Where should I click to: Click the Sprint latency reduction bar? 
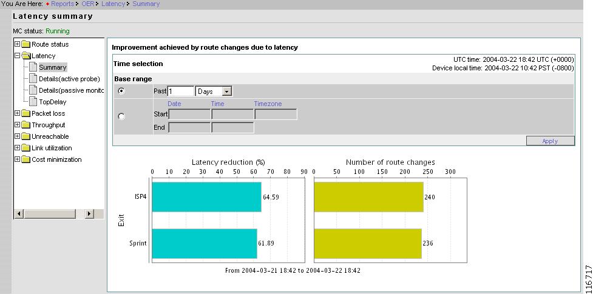205,243
